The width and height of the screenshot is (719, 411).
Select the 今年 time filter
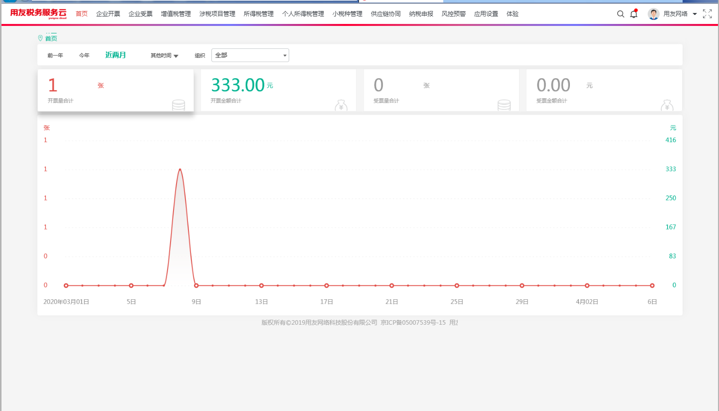click(84, 55)
